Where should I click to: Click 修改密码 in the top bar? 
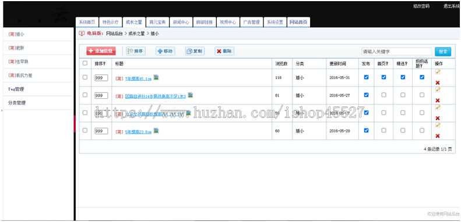[x=421, y=6]
